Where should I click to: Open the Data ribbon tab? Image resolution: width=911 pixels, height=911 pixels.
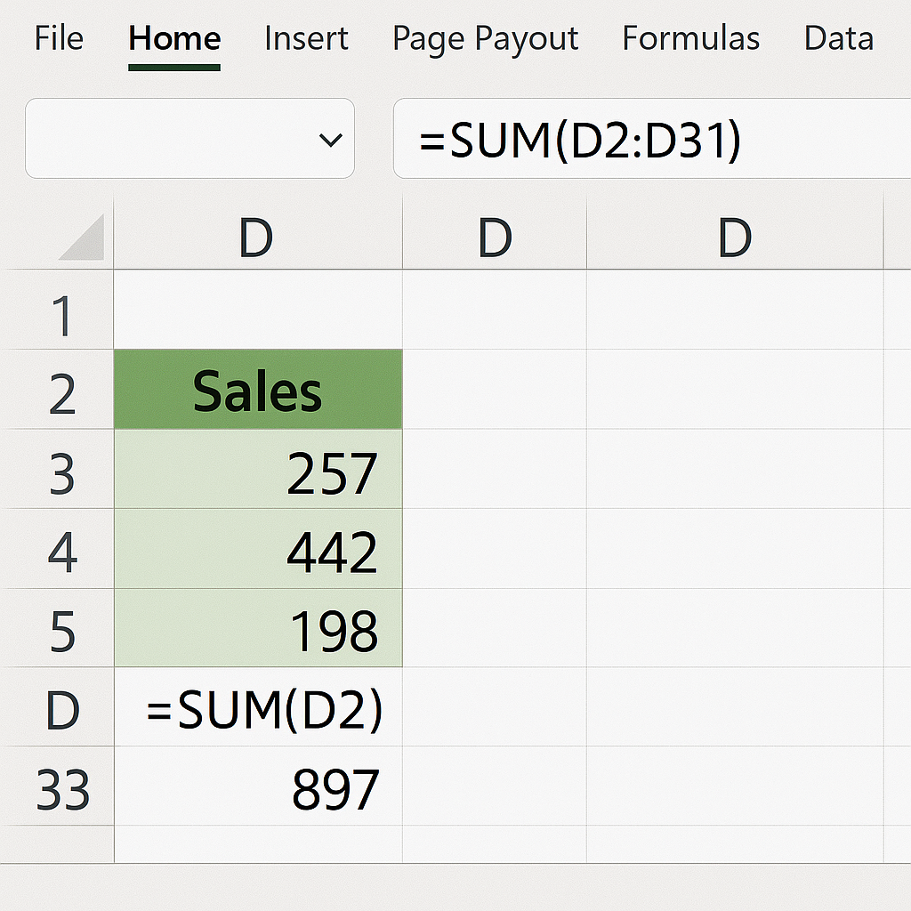(x=838, y=38)
